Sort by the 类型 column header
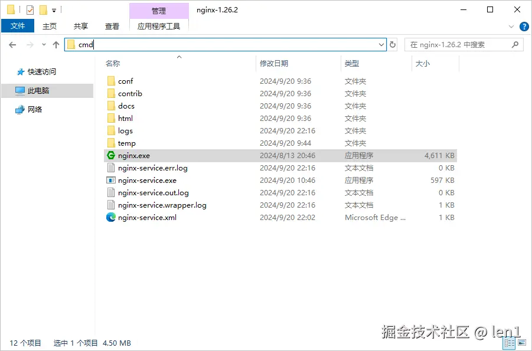This screenshot has height=351, width=532. (x=351, y=64)
